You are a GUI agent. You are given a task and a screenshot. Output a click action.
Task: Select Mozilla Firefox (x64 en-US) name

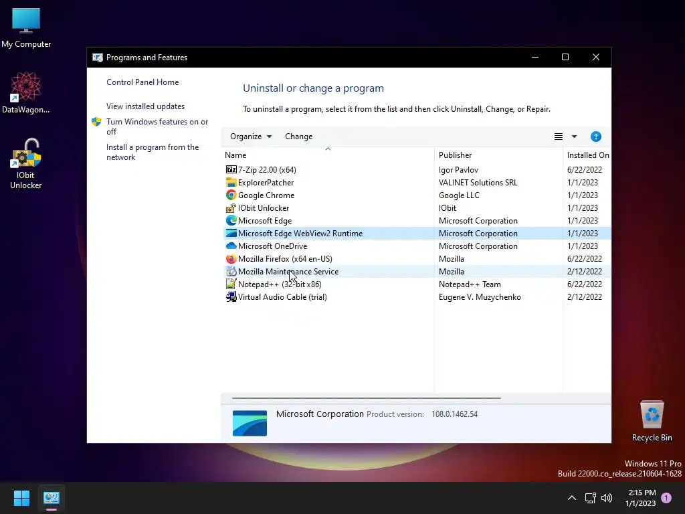coord(285,259)
